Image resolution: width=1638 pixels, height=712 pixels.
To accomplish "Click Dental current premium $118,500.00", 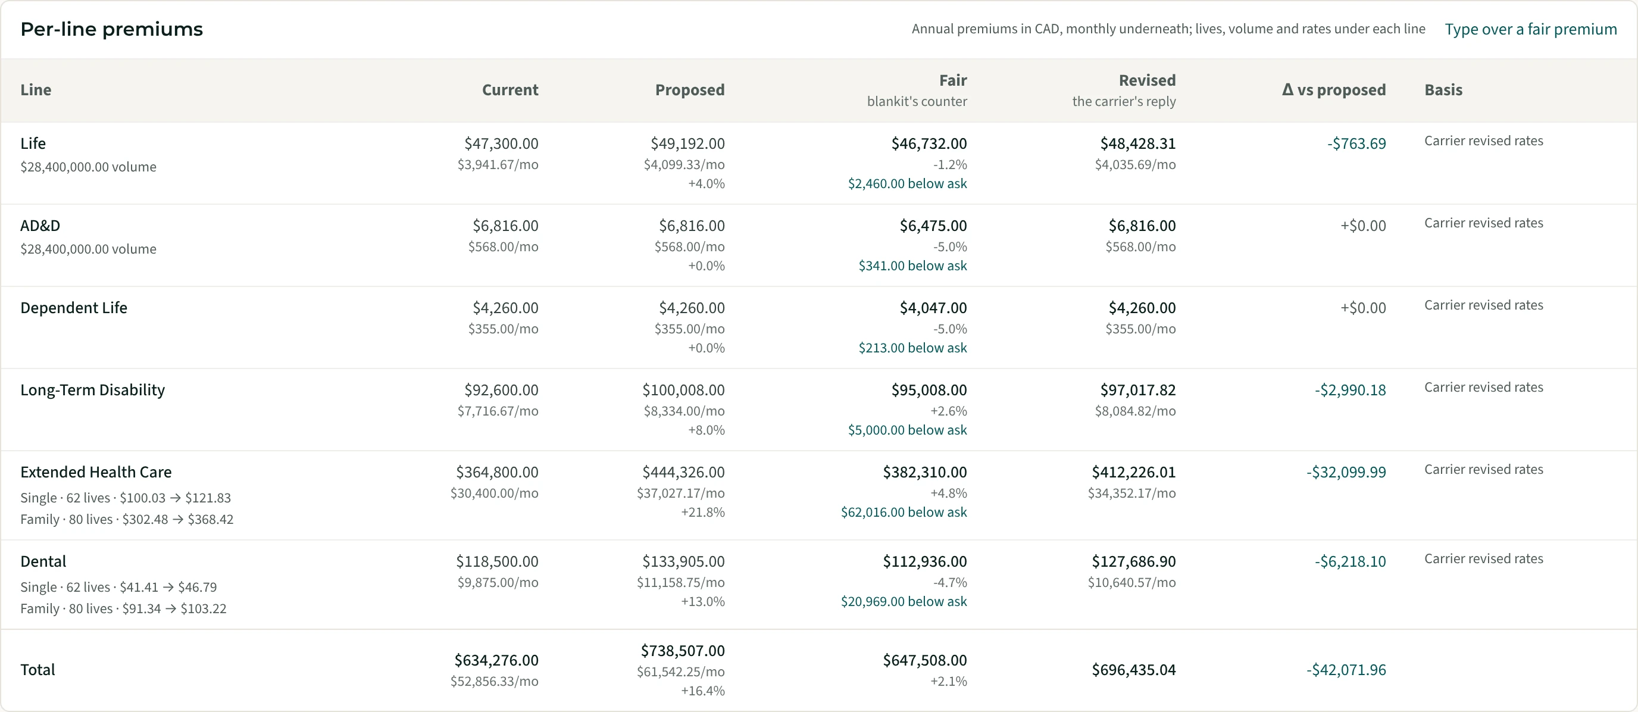I will point(497,561).
